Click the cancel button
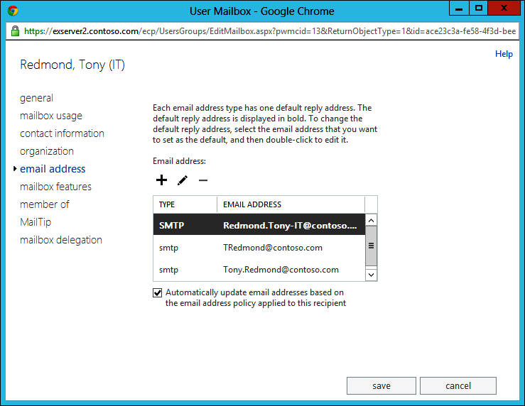Screen dimensions: 525x406 [458, 386]
